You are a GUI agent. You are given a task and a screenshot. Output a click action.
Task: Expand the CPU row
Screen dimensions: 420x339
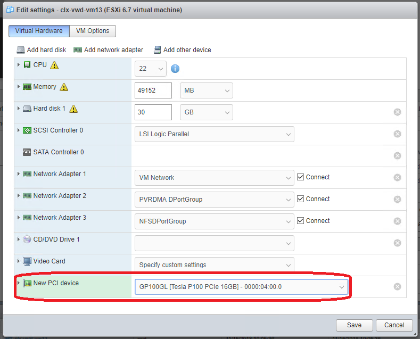click(x=19, y=65)
